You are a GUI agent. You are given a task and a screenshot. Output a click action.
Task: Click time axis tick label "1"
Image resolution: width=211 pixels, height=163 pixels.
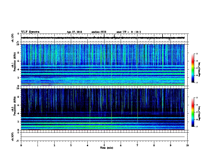[x=38, y=145]
